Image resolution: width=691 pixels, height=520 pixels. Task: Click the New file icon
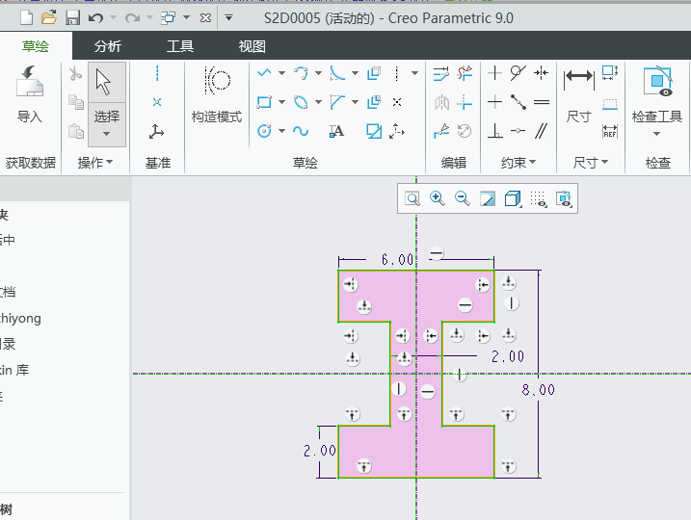click(x=27, y=18)
